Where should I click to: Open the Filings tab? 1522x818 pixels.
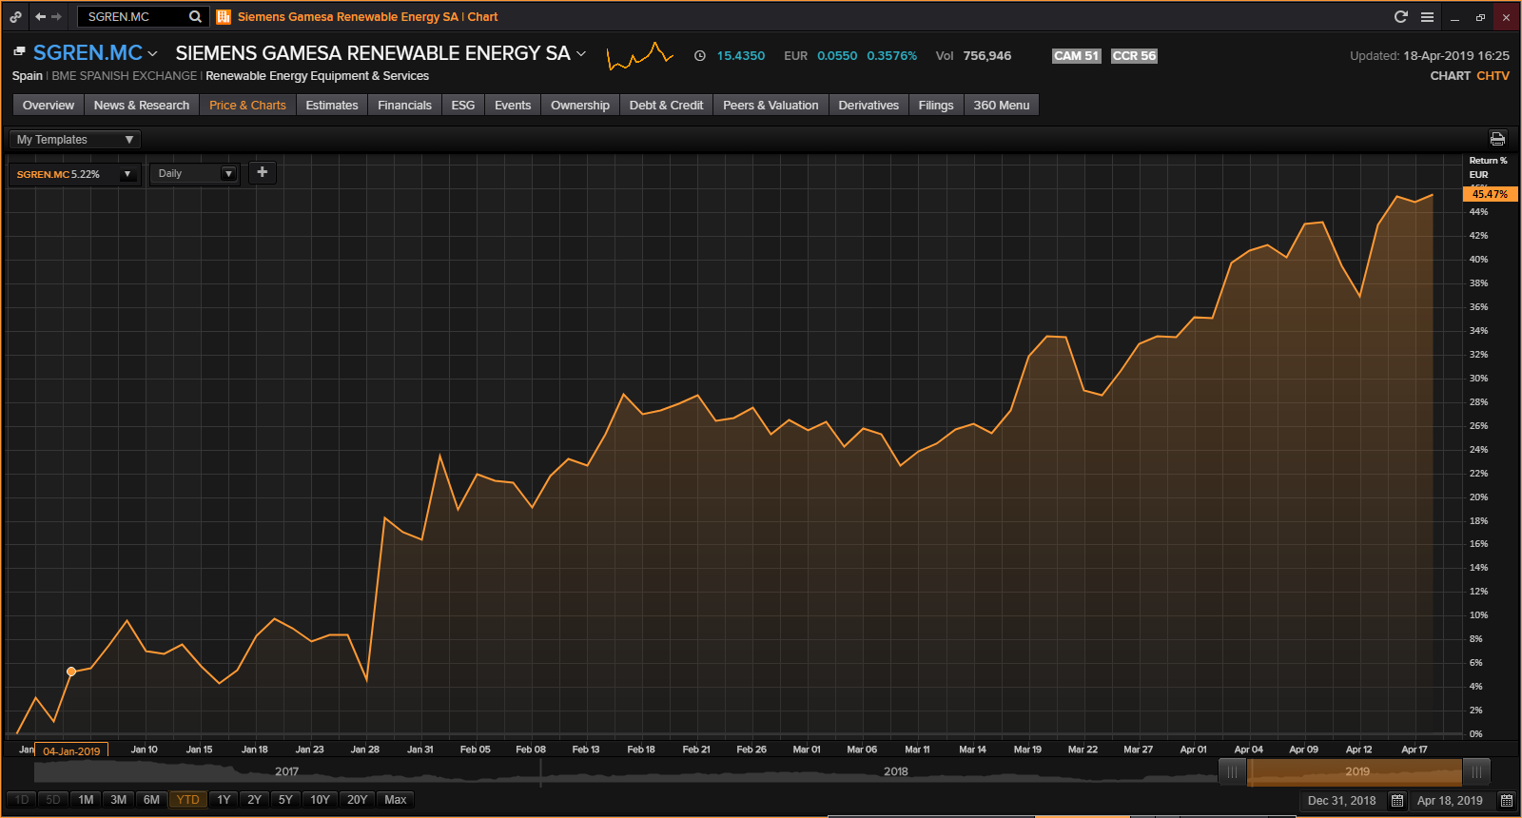(936, 106)
